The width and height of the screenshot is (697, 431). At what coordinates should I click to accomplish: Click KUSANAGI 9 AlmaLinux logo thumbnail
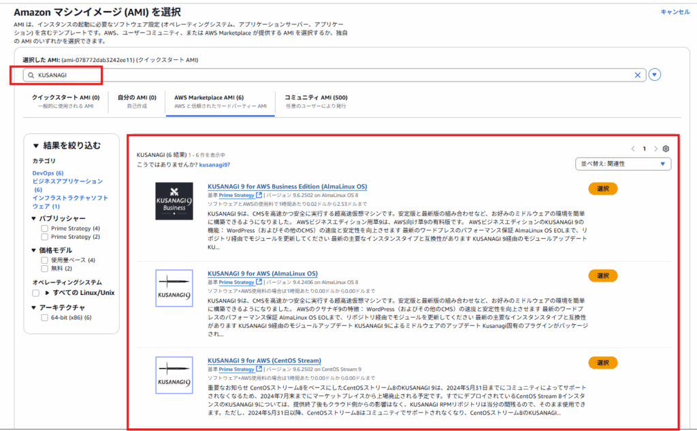click(174, 288)
